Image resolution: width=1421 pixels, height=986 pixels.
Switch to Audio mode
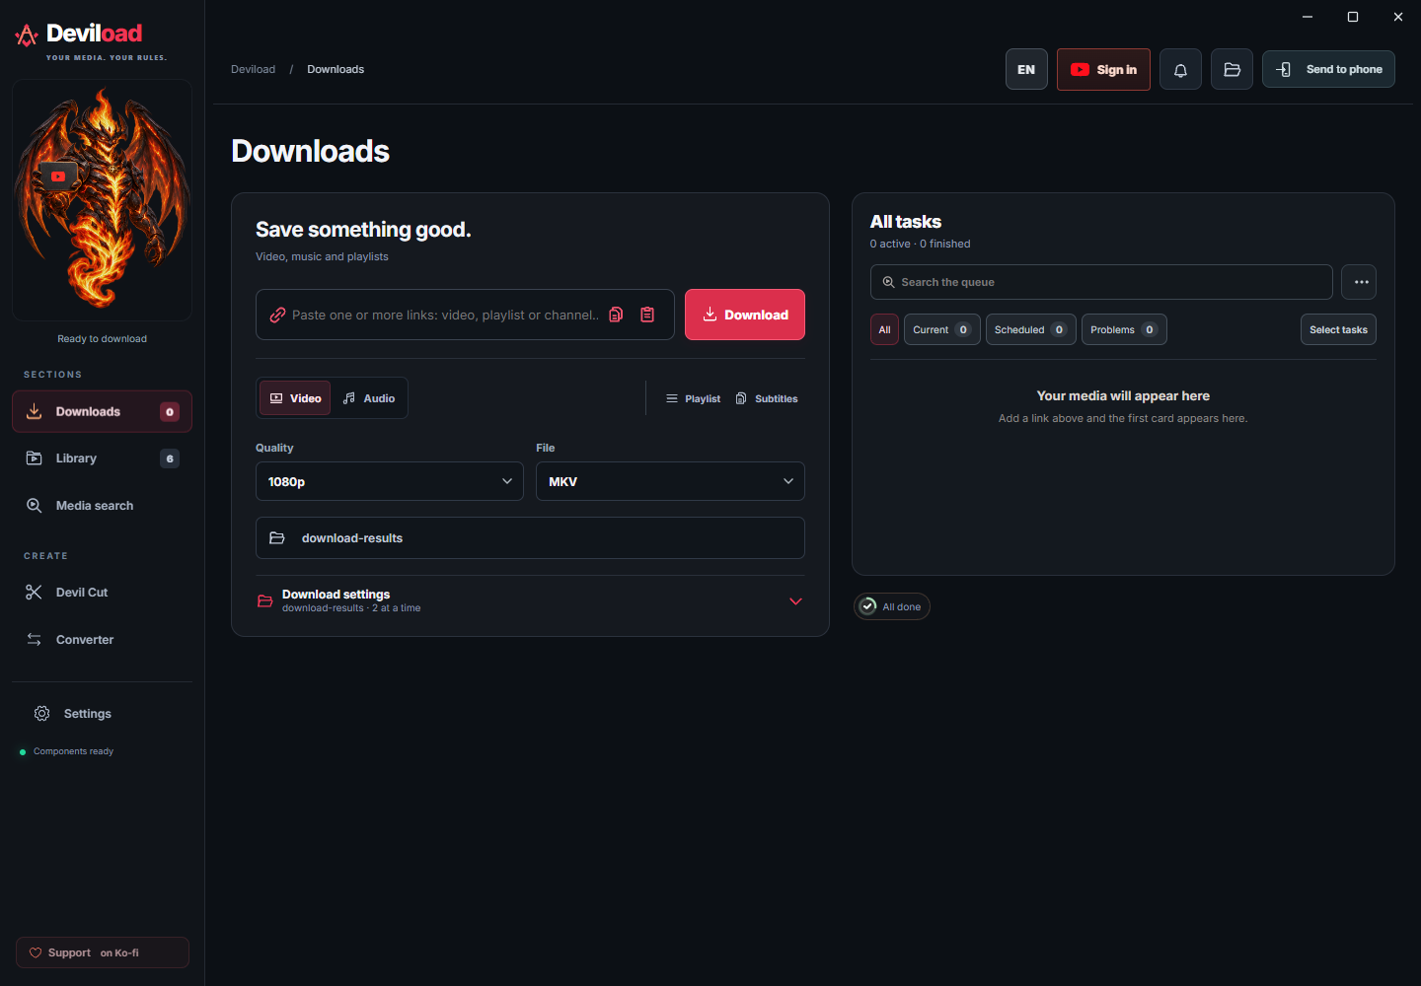click(369, 398)
